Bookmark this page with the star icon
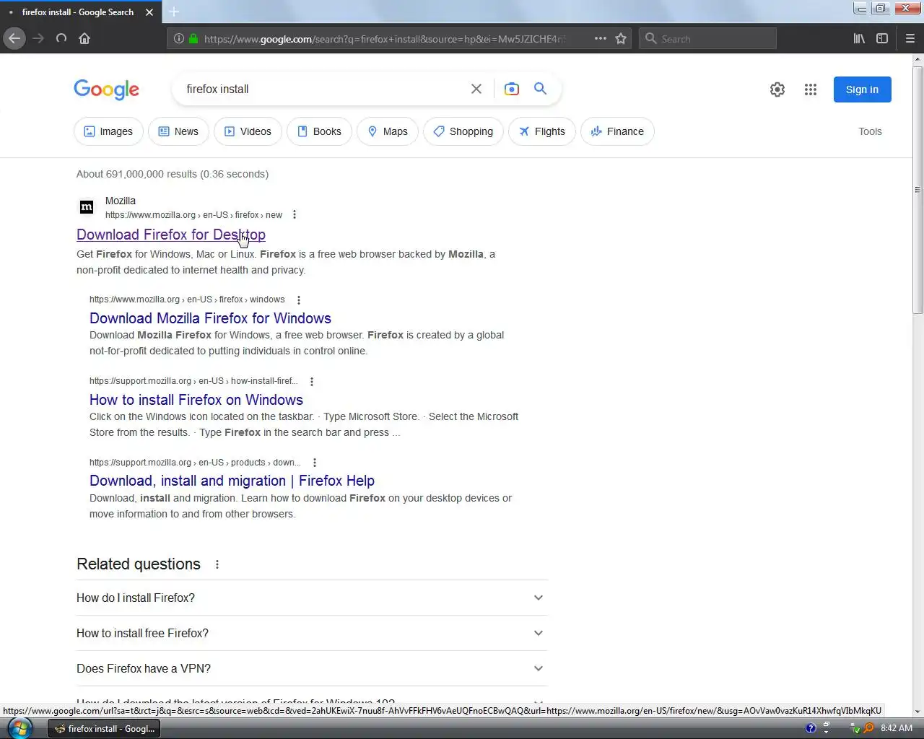This screenshot has height=739, width=924. click(621, 38)
